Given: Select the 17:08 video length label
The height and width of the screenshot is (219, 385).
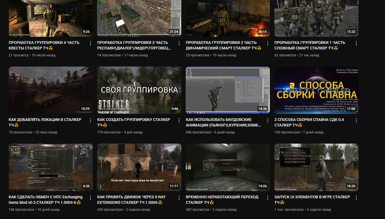Looking at the screenshot, I should coord(351,109).
